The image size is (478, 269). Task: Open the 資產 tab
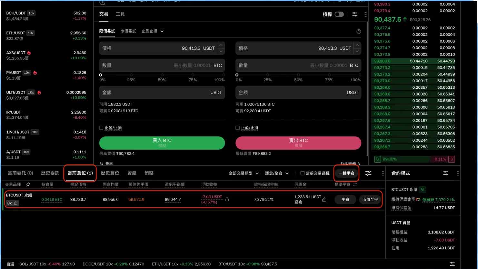(x=132, y=173)
